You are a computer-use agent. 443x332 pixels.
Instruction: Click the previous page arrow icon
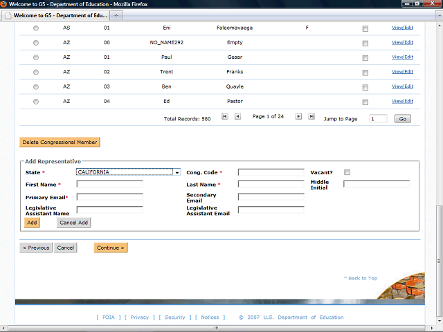[237, 117]
